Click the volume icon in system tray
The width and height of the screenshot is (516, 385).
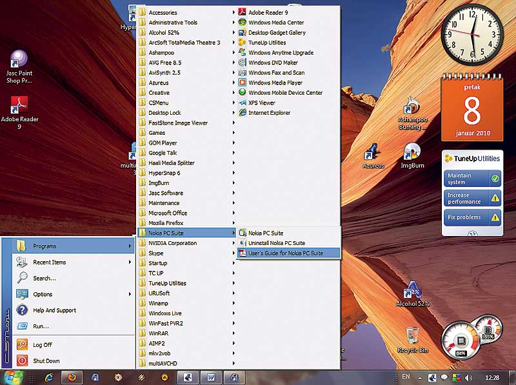pos(468,378)
